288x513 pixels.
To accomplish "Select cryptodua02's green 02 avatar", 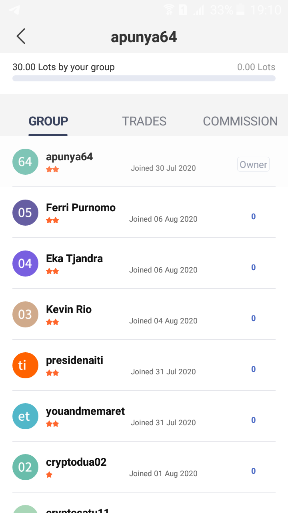I will pos(25,467).
